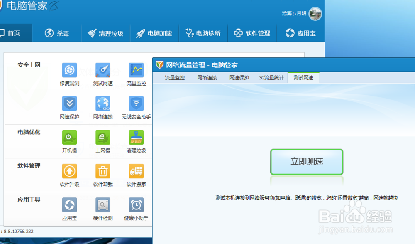Open the 上网慢 browser speed icon
415x244 pixels.
coord(103,137)
